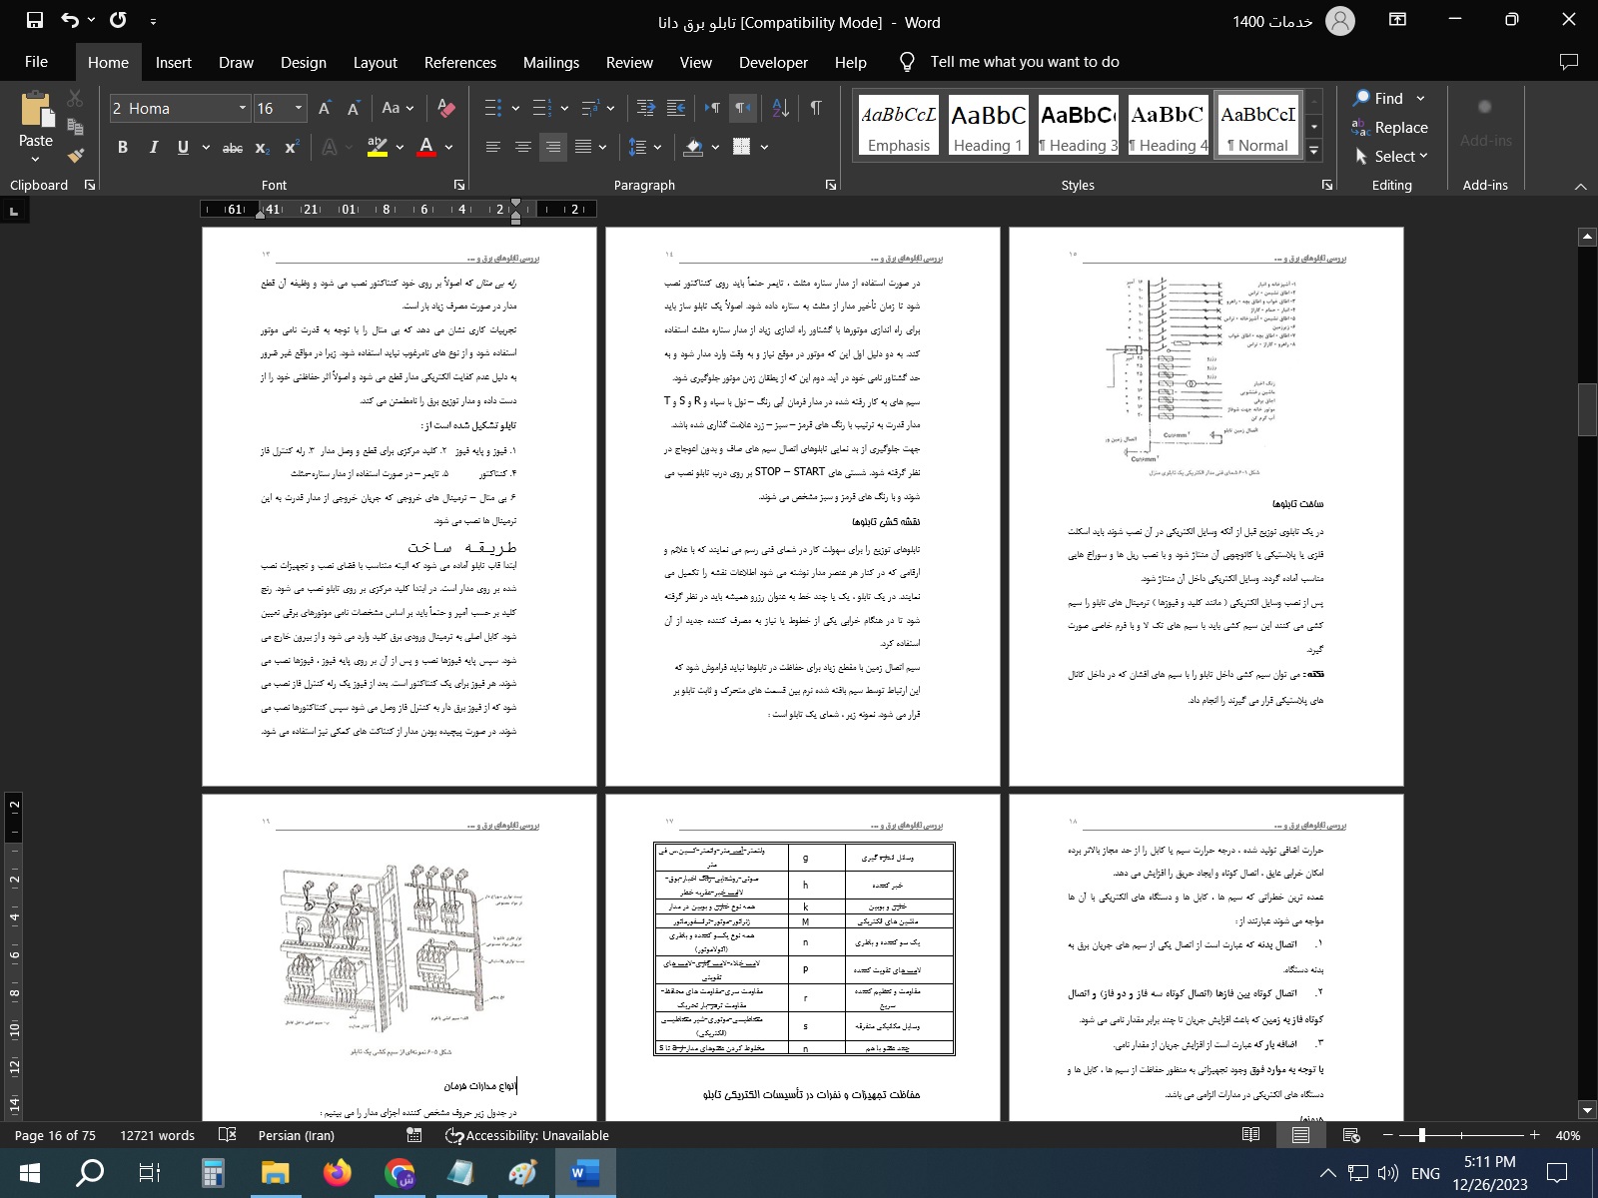Apply the Emphasis style
The width and height of the screenshot is (1598, 1198).
pos(899,126)
